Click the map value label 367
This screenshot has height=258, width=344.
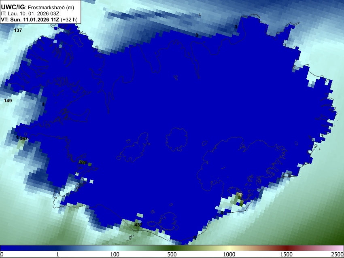(x=23, y=139)
